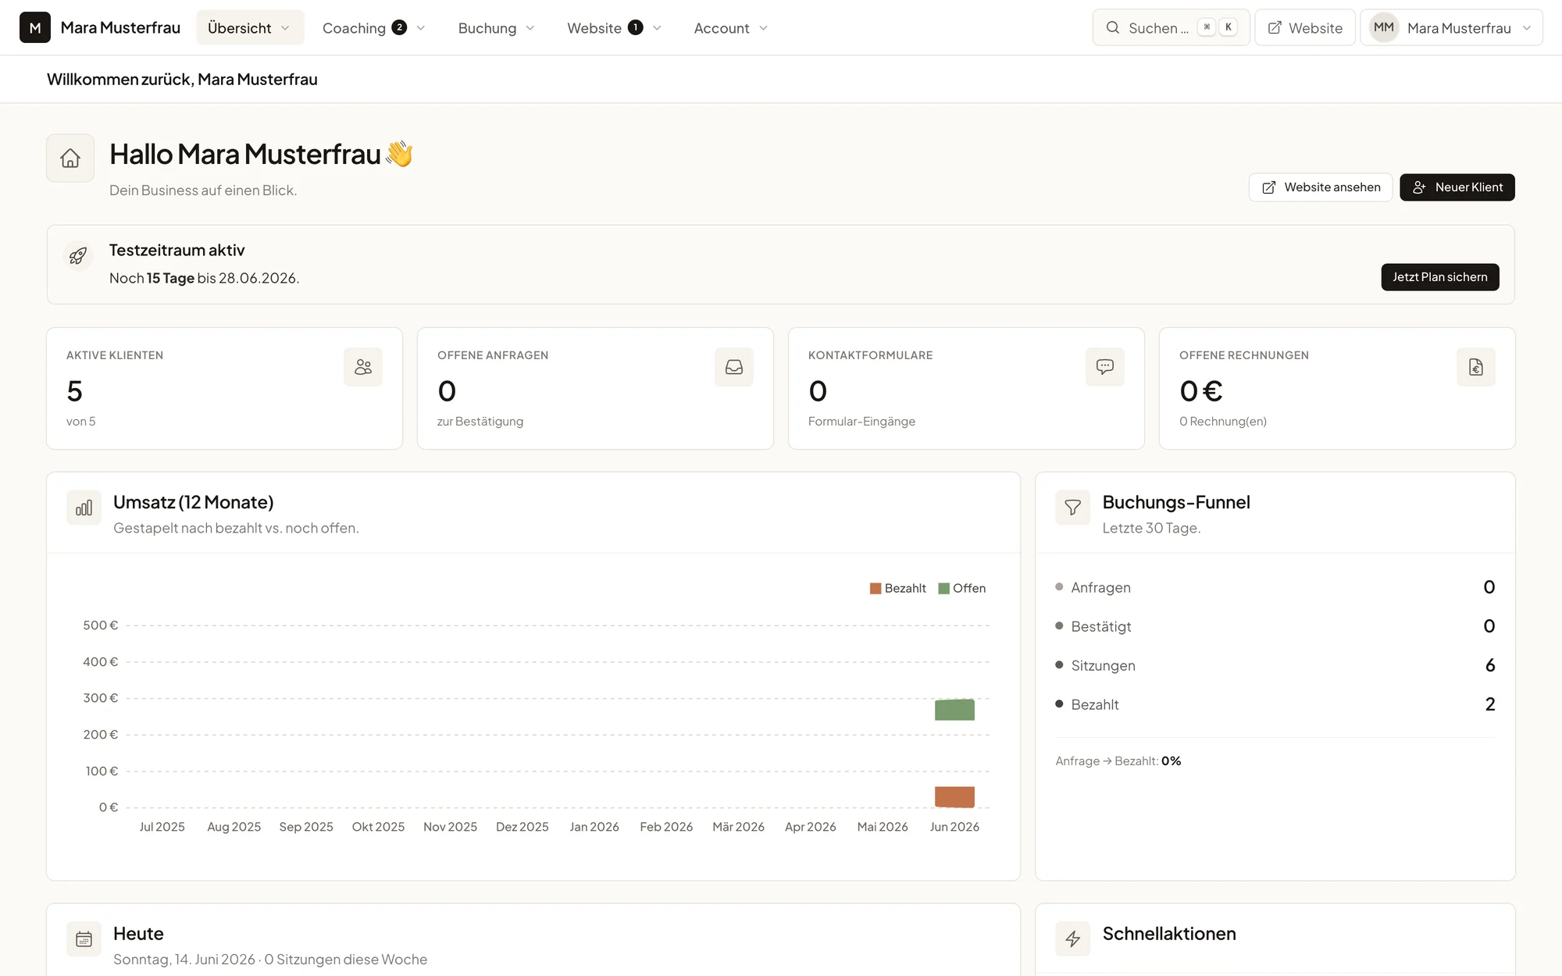The height and width of the screenshot is (976, 1562).
Task: Expand the Account menu chevron
Action: click(x=763, y=28)
